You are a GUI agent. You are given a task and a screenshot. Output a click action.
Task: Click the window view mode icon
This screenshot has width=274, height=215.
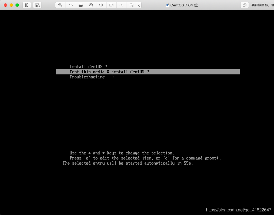(x=245, y=5)
